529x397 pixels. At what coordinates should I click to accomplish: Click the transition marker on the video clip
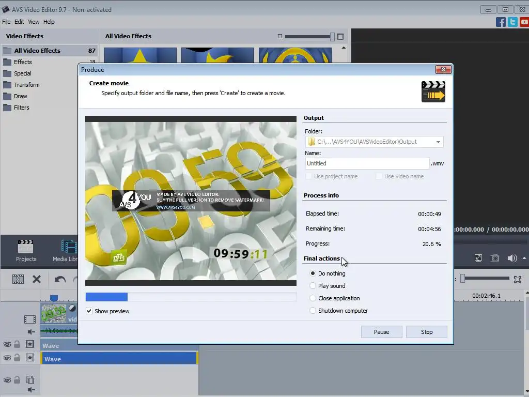pyautogui.click(x=72, y=308)
